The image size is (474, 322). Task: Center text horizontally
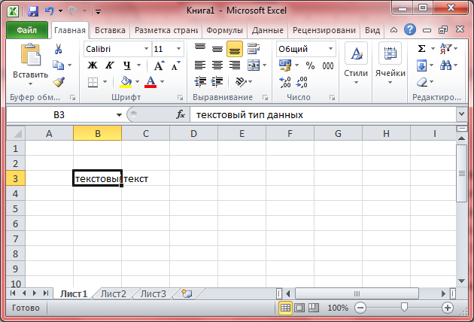tap(217, 65)
